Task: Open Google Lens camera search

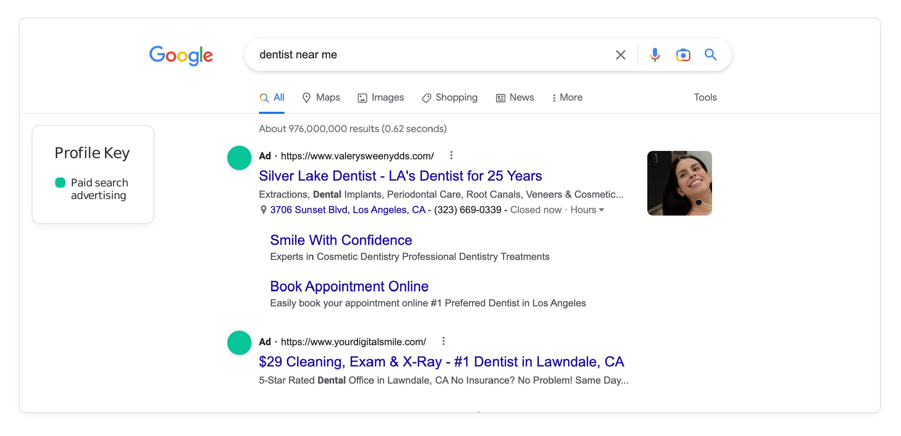Action: [x=683, y=55]
